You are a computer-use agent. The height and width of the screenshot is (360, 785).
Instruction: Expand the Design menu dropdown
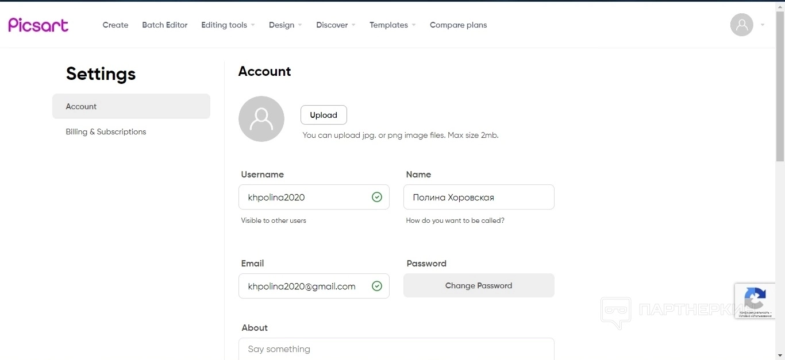click(285, 25)
